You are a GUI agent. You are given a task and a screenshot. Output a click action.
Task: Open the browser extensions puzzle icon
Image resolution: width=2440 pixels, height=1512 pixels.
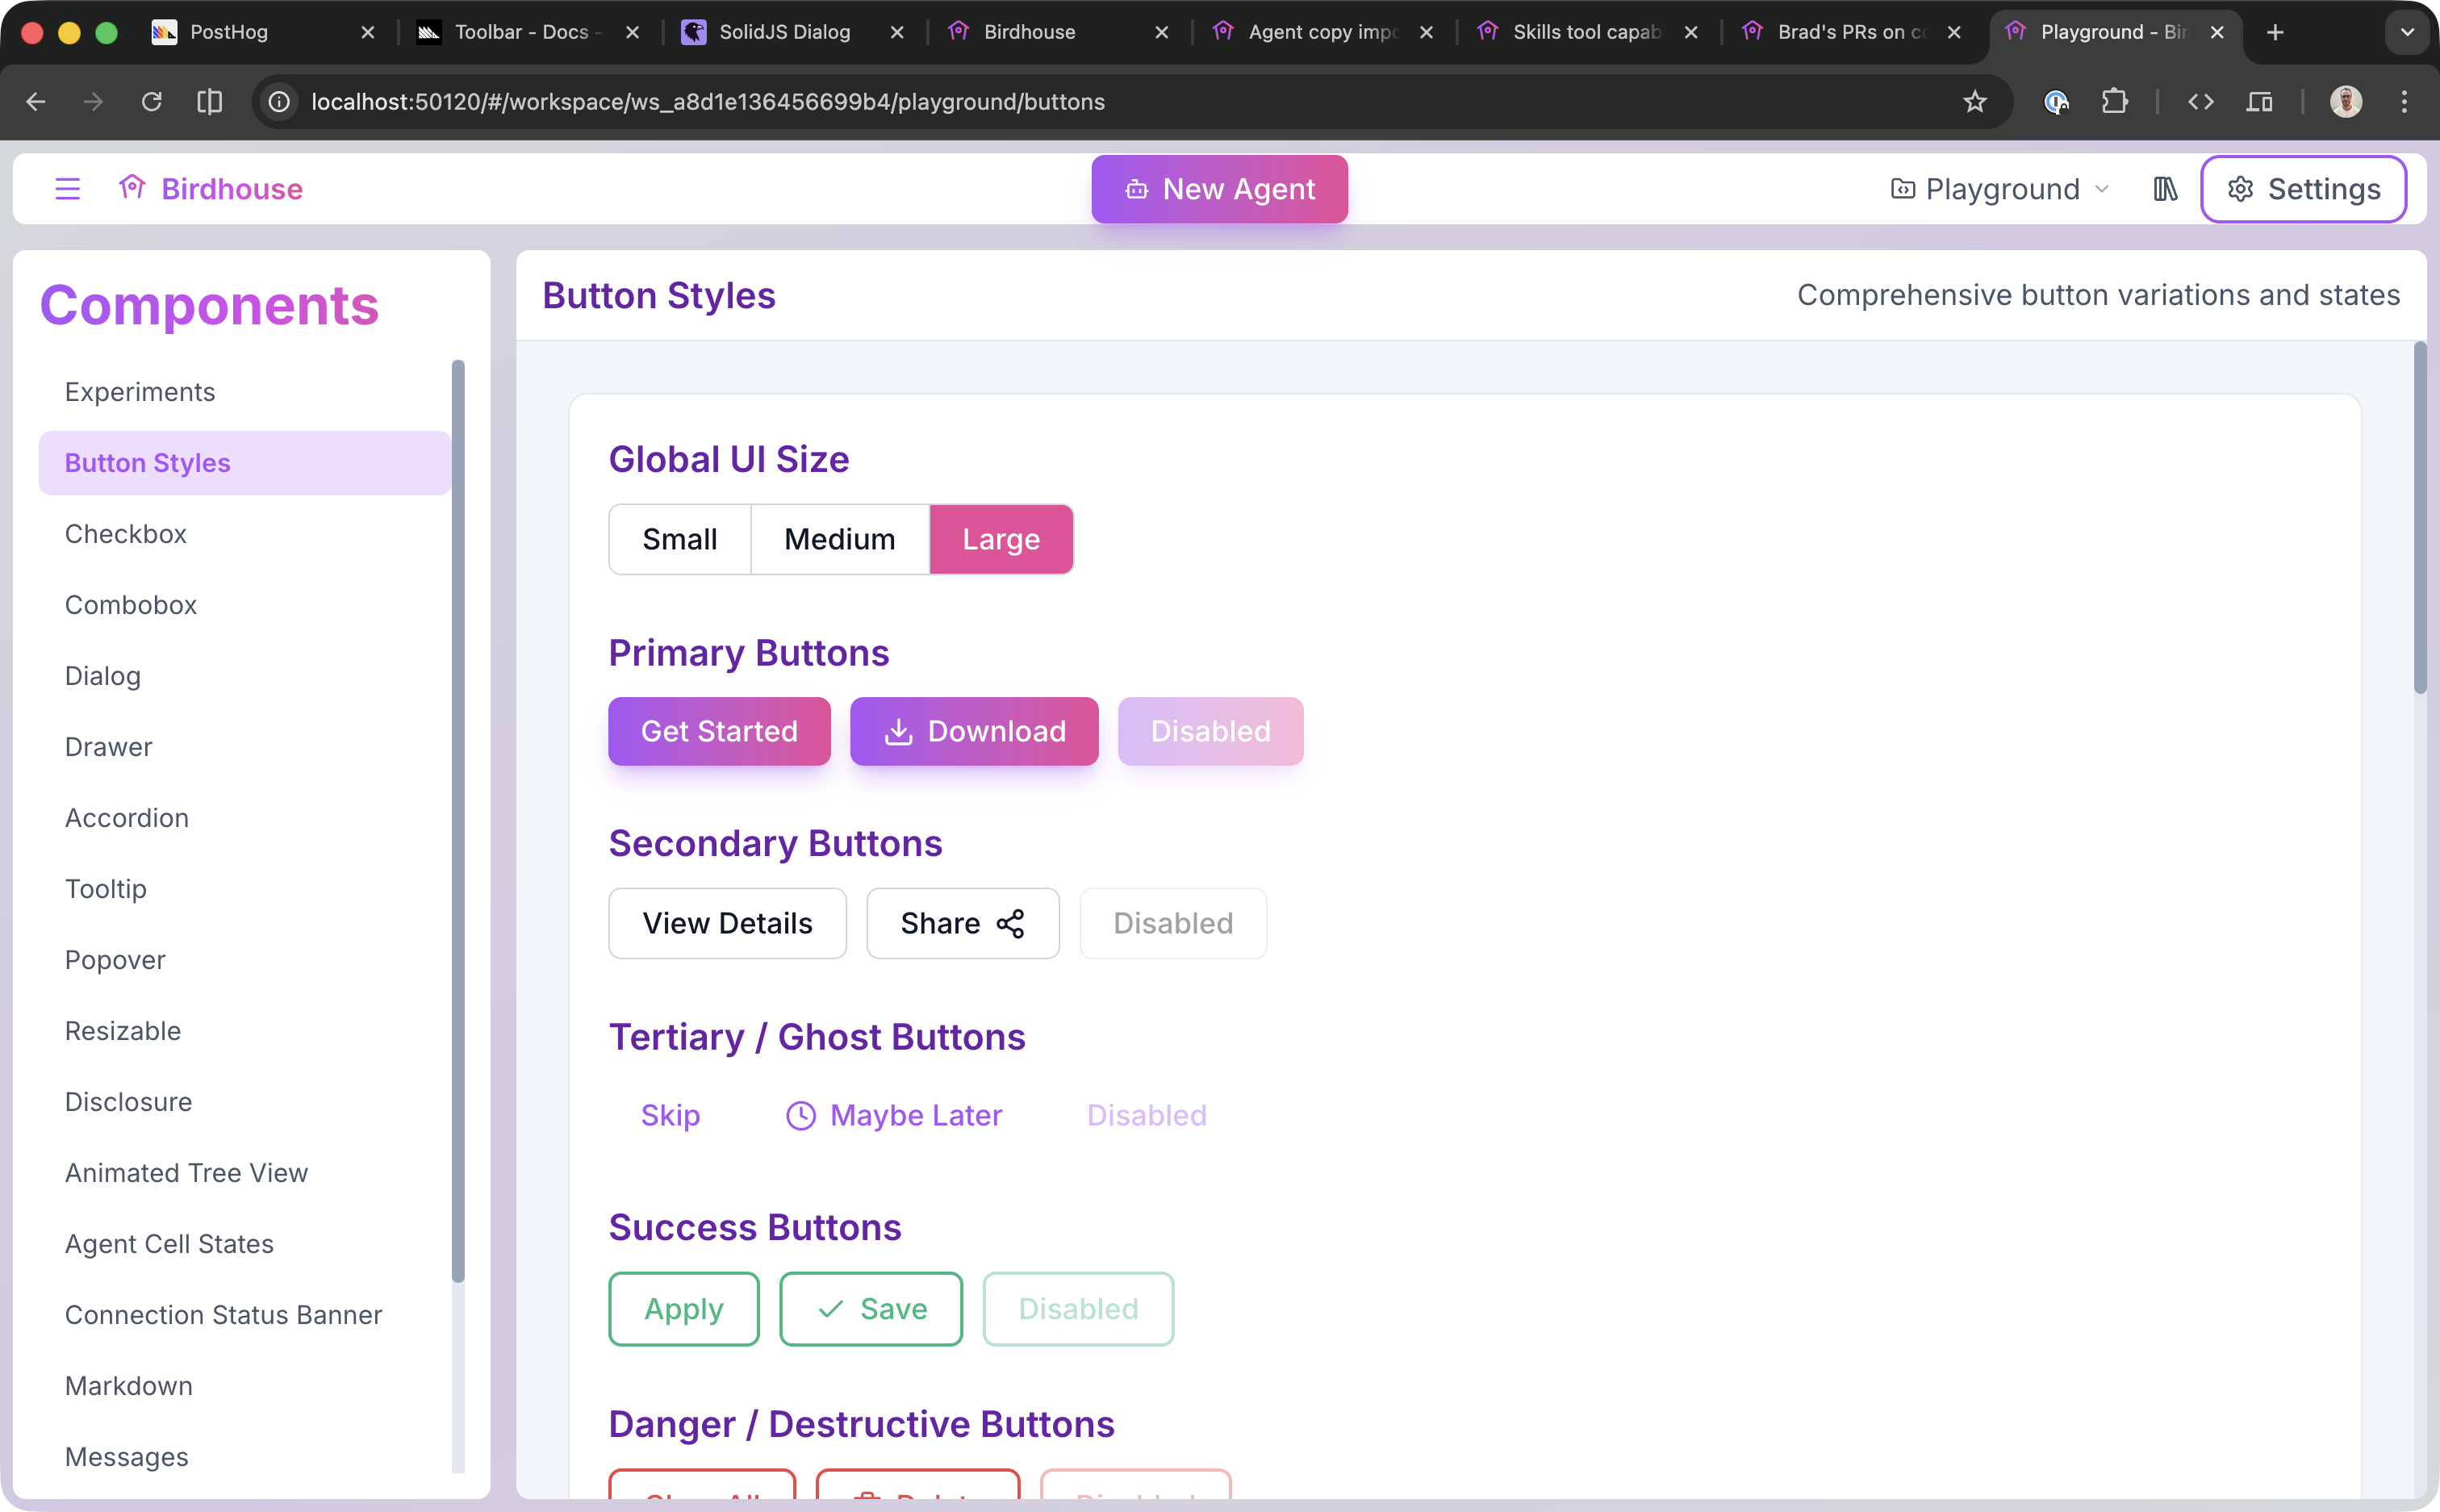click(2114, 102)
